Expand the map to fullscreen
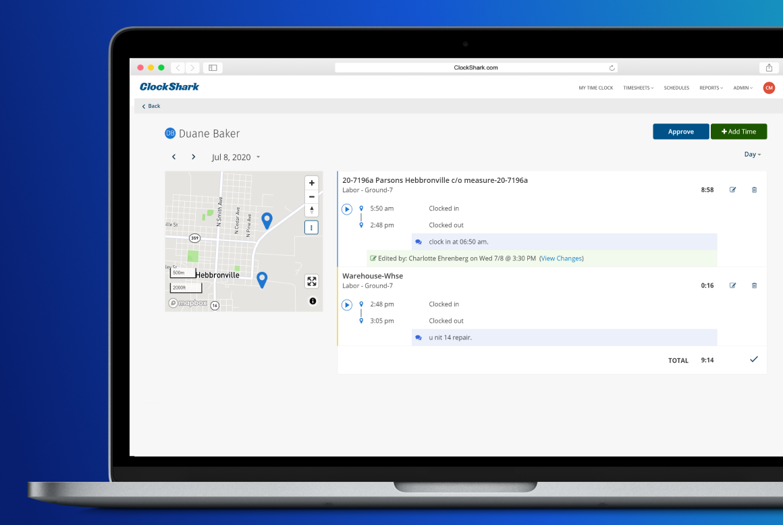Screen dimensions: 783x525 pos(312,281)
